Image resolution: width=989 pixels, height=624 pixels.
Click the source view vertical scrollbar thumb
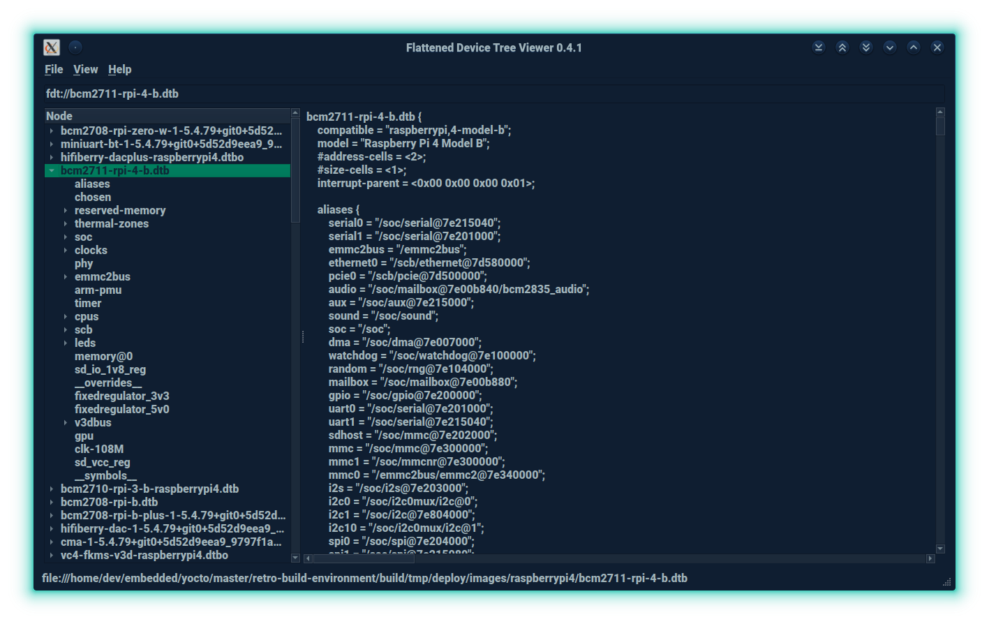tap(940, 126)
